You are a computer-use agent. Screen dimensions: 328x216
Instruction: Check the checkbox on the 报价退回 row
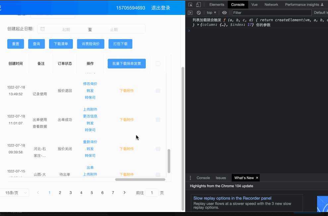tap(158, 90)
